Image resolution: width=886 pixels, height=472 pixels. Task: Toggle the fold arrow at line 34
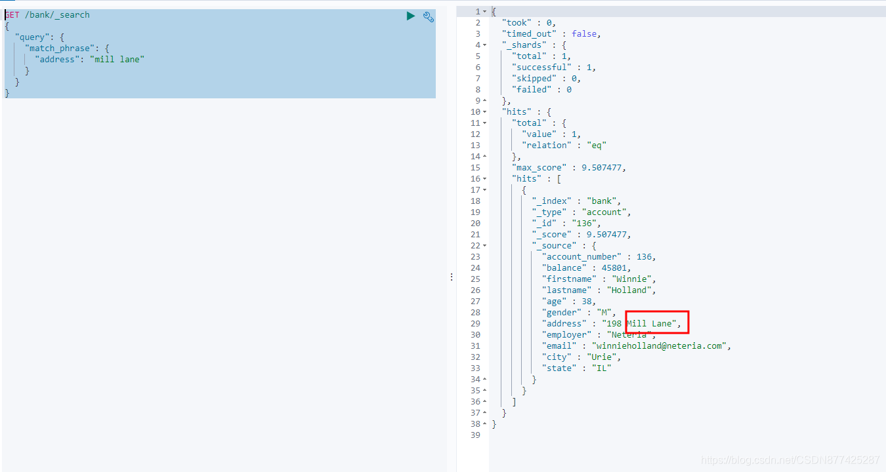pos(485,380)
